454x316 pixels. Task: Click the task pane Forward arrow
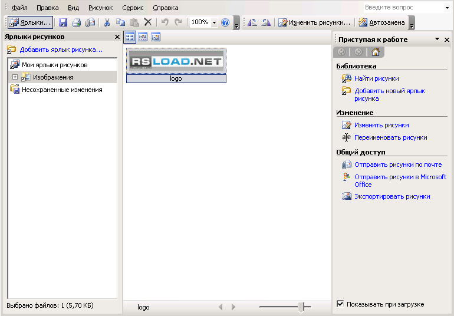tap(358, 52)
